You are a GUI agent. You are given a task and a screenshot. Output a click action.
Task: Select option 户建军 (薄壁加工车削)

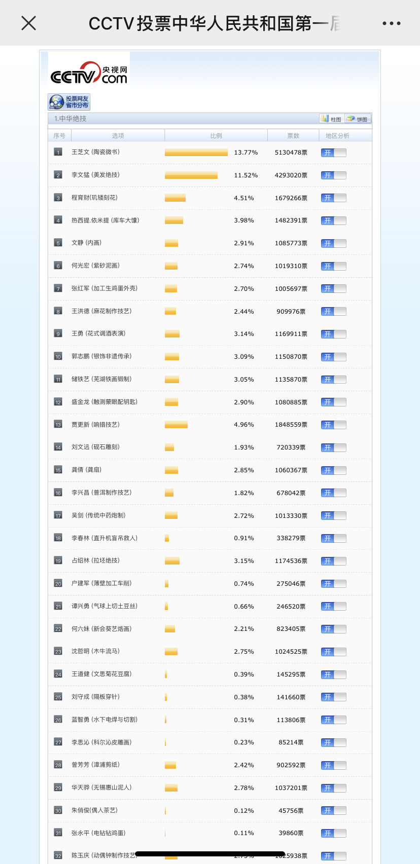click(x=101, y=583)
